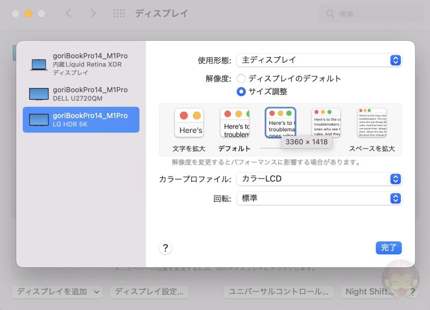
Task: Select the LG HDR 5K monitor icon
Action: [39, 120]
